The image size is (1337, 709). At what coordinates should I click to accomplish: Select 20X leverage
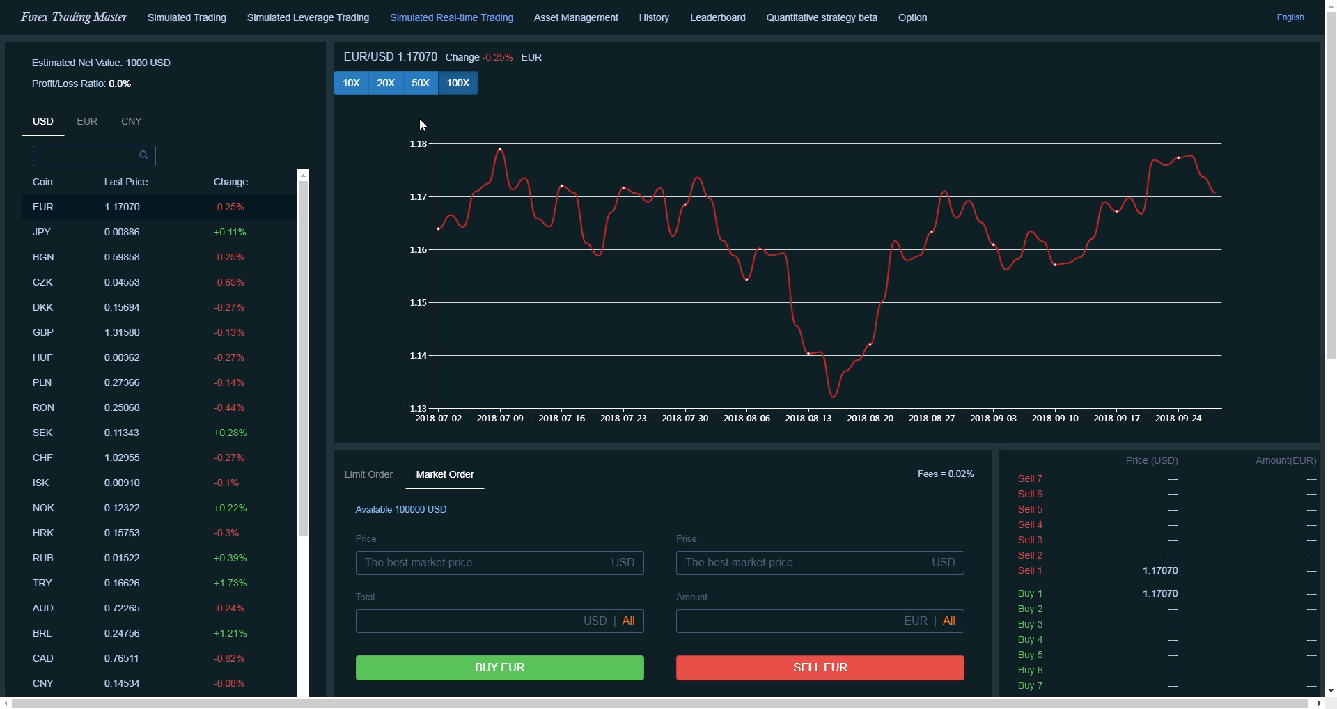[x=386, y=83]
